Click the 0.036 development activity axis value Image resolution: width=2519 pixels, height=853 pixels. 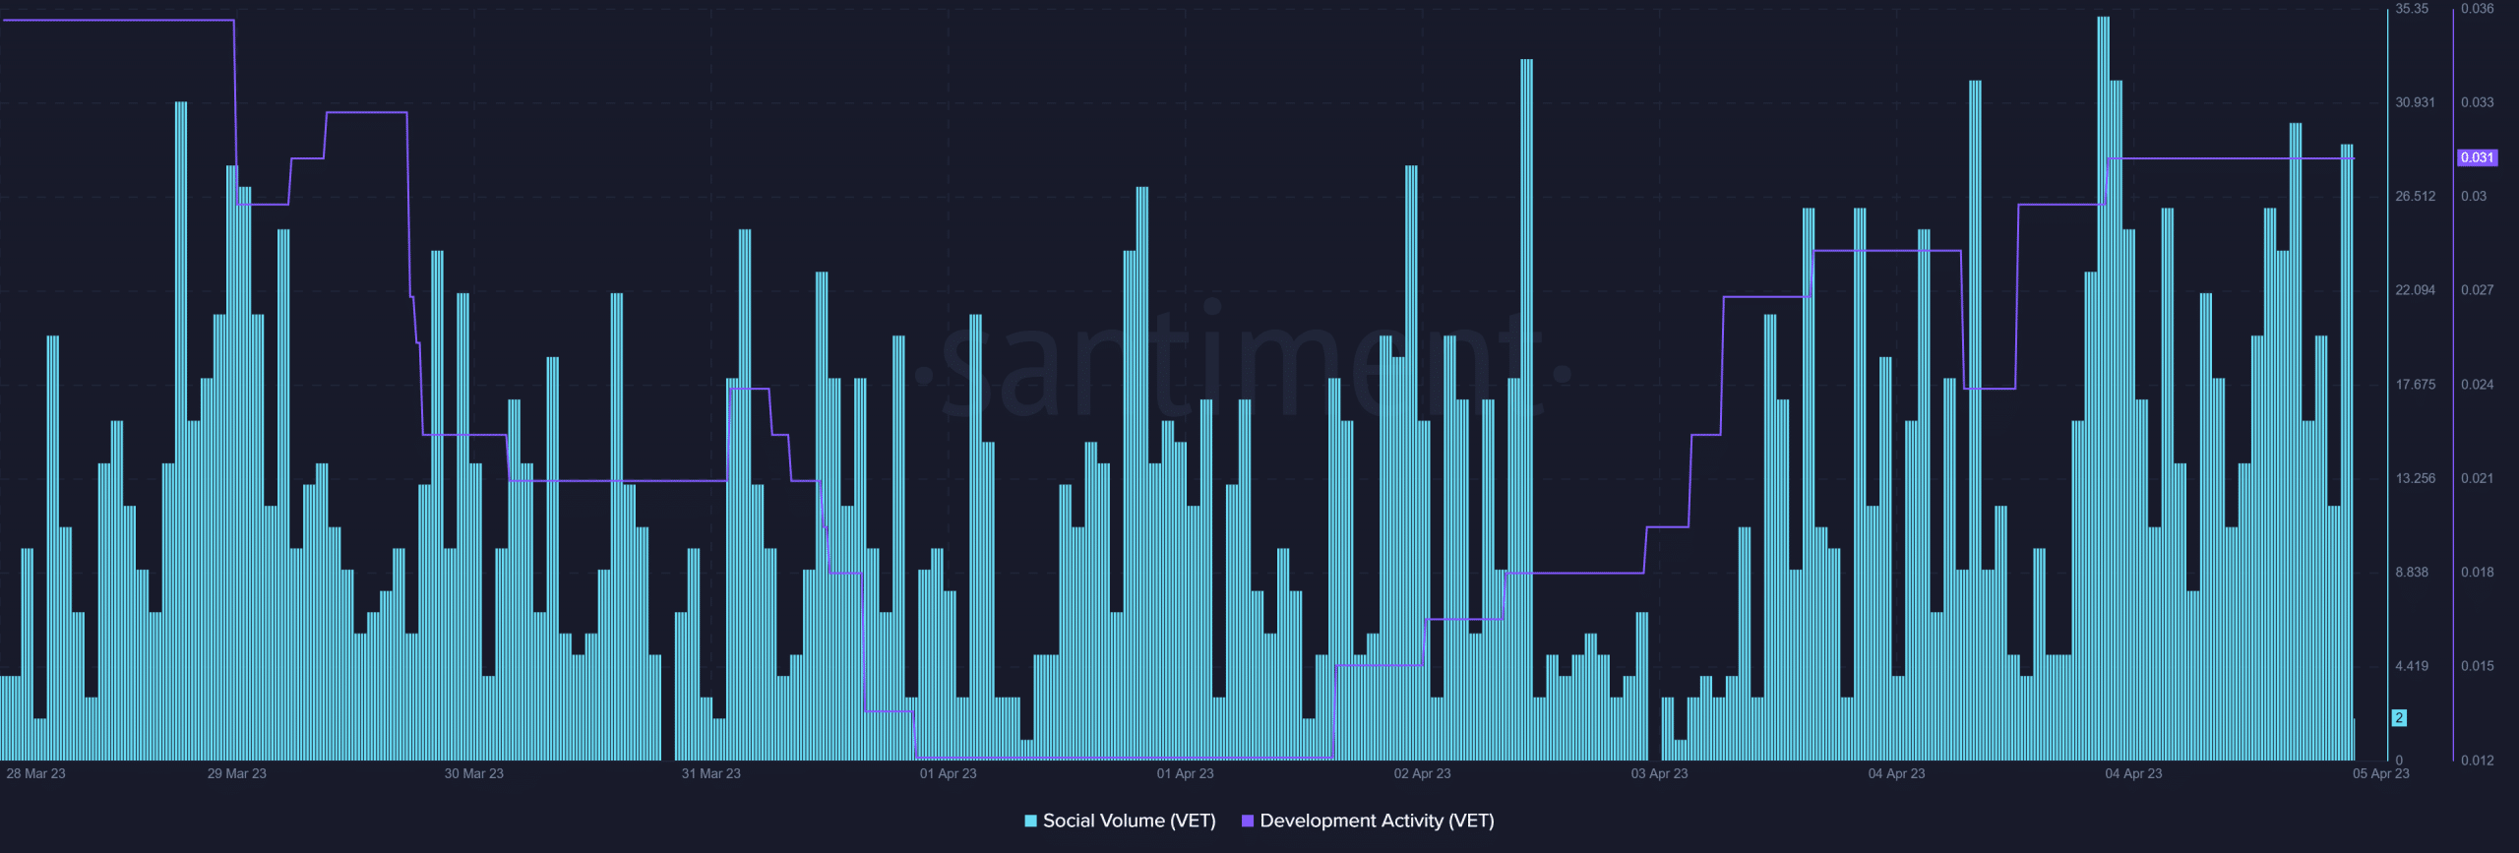click(x=2477, y=9)
